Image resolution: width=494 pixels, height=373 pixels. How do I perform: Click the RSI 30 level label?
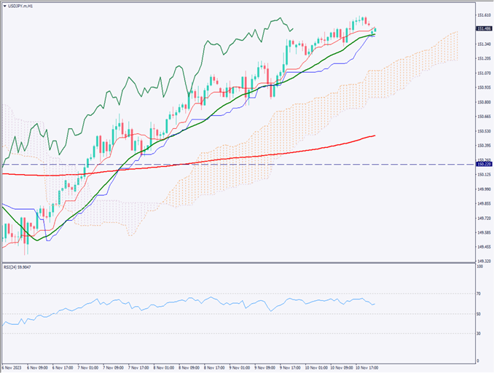click(479, 334)
